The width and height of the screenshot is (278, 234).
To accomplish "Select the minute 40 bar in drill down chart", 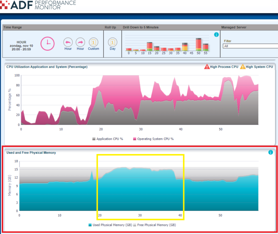I will (185, 46).
